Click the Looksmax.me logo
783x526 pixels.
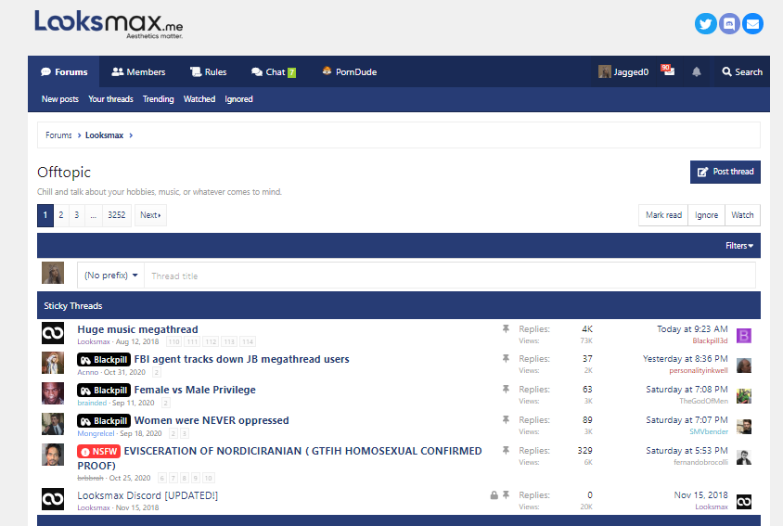(109, 23)
